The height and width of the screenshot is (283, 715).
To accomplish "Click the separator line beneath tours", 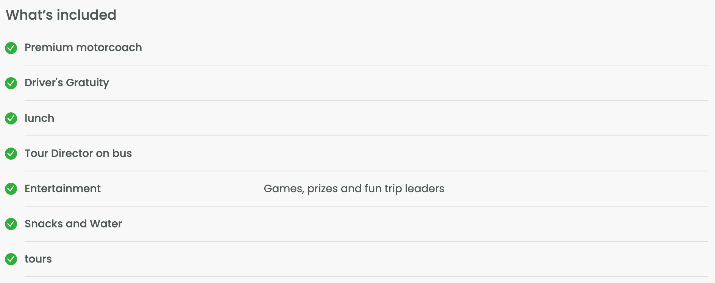I will tap(366, 277).
